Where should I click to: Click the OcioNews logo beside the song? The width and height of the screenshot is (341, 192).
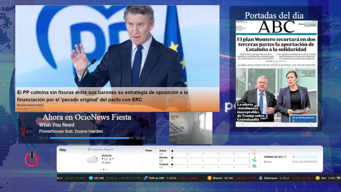click(27, 131)
